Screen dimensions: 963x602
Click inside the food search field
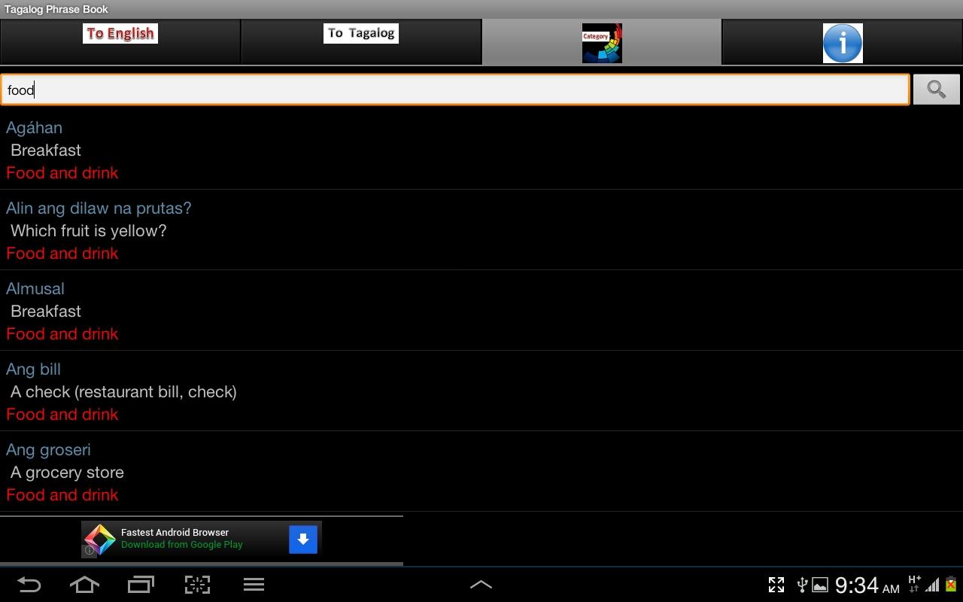pyautogui.click(x=455, y=90)
